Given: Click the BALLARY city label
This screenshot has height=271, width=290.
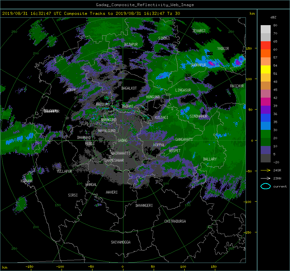Looking at the screenshot, I should [x=210, y=159].
